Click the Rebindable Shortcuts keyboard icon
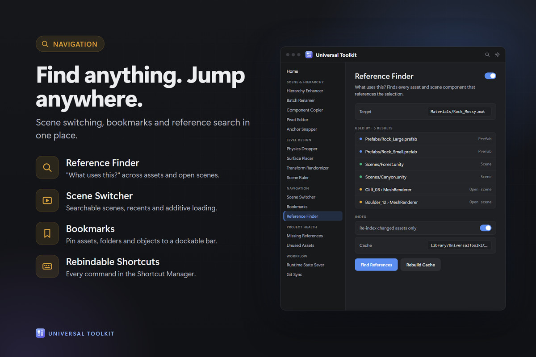Screen dimensions: 536x357 coord(47,266)
